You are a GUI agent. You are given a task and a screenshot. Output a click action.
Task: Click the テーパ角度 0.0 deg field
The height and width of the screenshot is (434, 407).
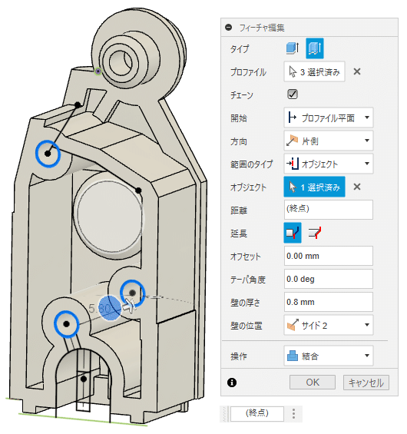[329, 279]
